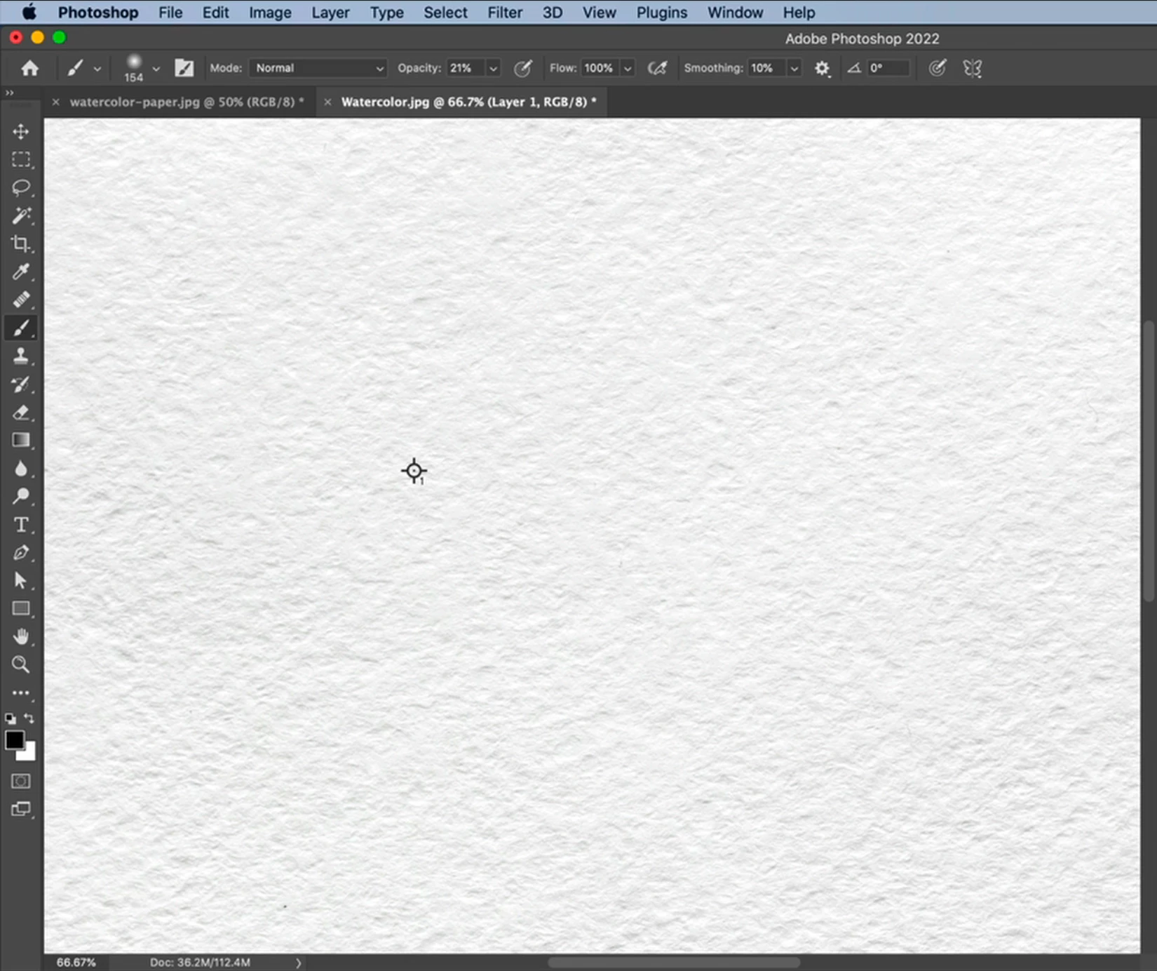Click the Flow 100% value field
Image resolution: width=1157 pixels, height=971 pixels.
[600, 68]
